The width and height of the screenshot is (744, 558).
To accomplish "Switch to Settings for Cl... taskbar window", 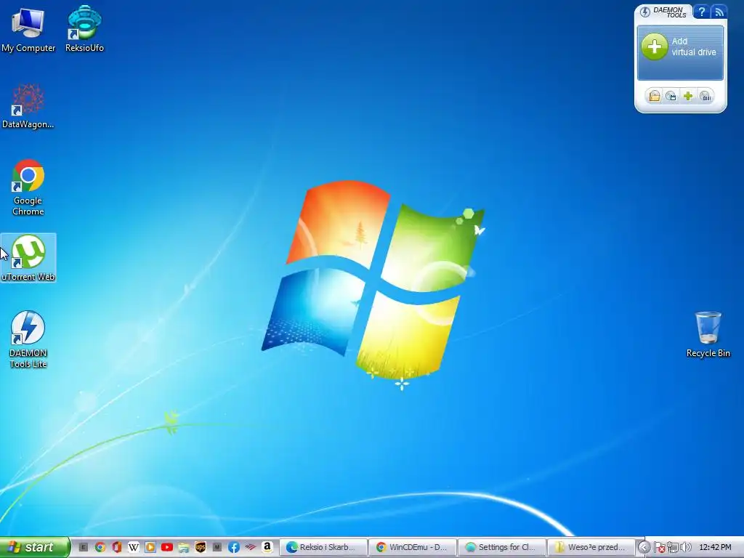I will [x=502, y=547].
